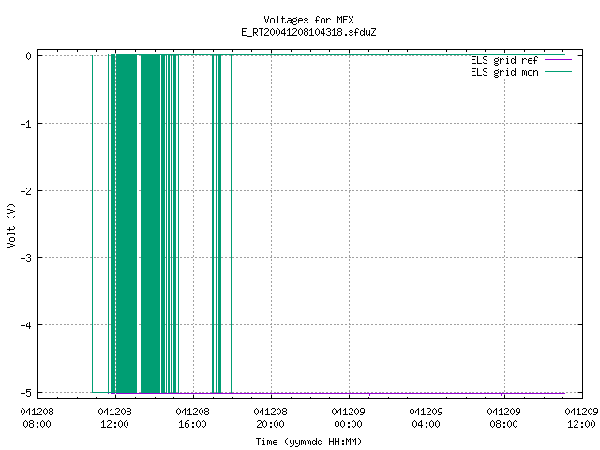Click the x-axis label '041208 16:00'

(x=192, y=418)
